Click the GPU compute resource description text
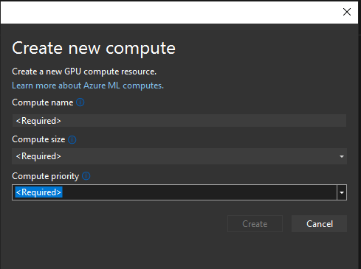Viewport: 361px width, 269px height. [84, 71]
